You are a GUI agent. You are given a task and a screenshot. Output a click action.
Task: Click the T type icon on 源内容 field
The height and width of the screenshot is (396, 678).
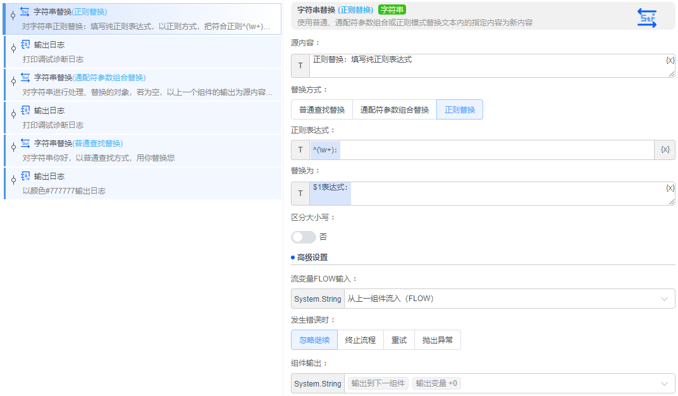click(300, 65)
